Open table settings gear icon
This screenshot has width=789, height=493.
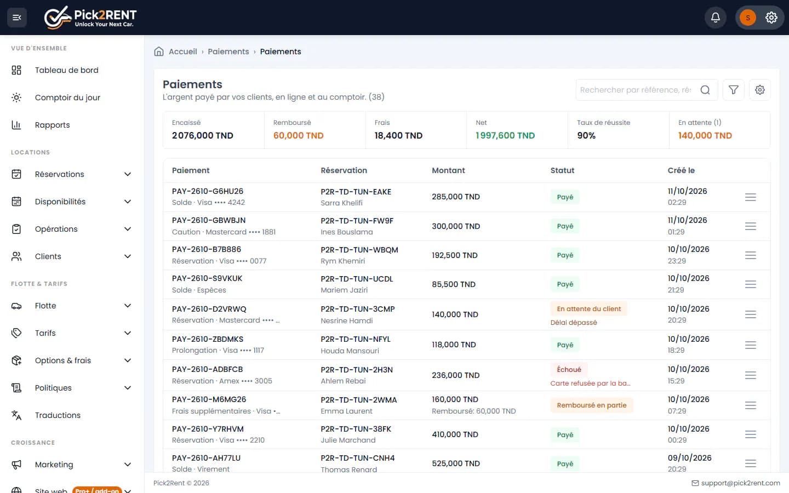pyautogui.click(x=760, y=90)
